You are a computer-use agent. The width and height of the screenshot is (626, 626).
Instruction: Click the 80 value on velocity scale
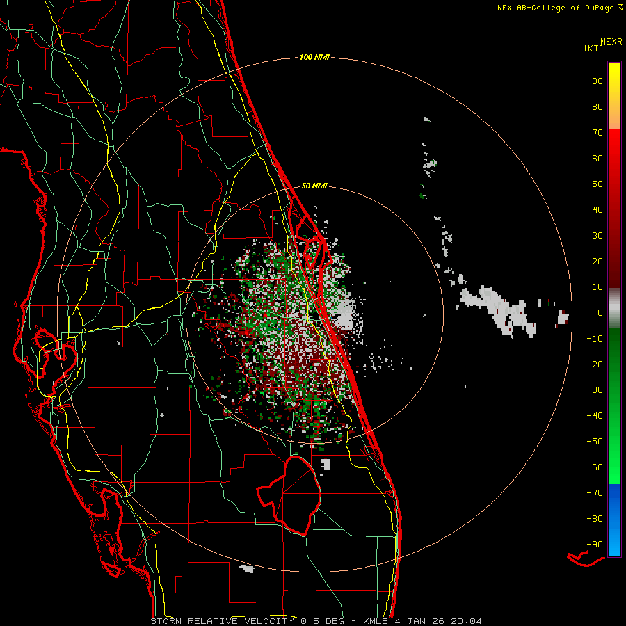[597, 106]
